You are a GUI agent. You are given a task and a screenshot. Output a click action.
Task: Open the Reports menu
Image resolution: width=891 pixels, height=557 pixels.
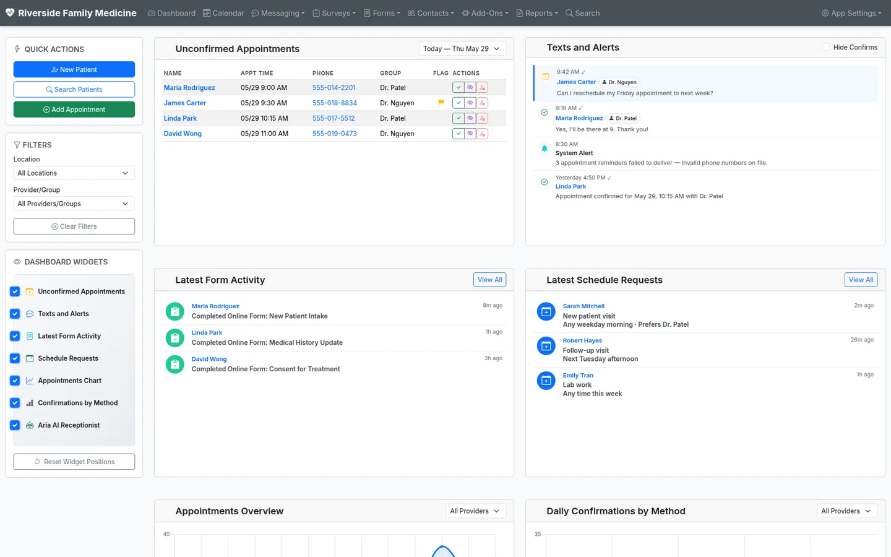tap(537, 13)
